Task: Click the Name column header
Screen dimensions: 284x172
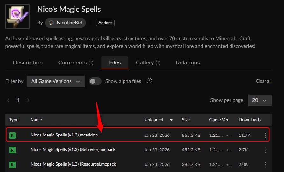Action: (x=36, y=120)
